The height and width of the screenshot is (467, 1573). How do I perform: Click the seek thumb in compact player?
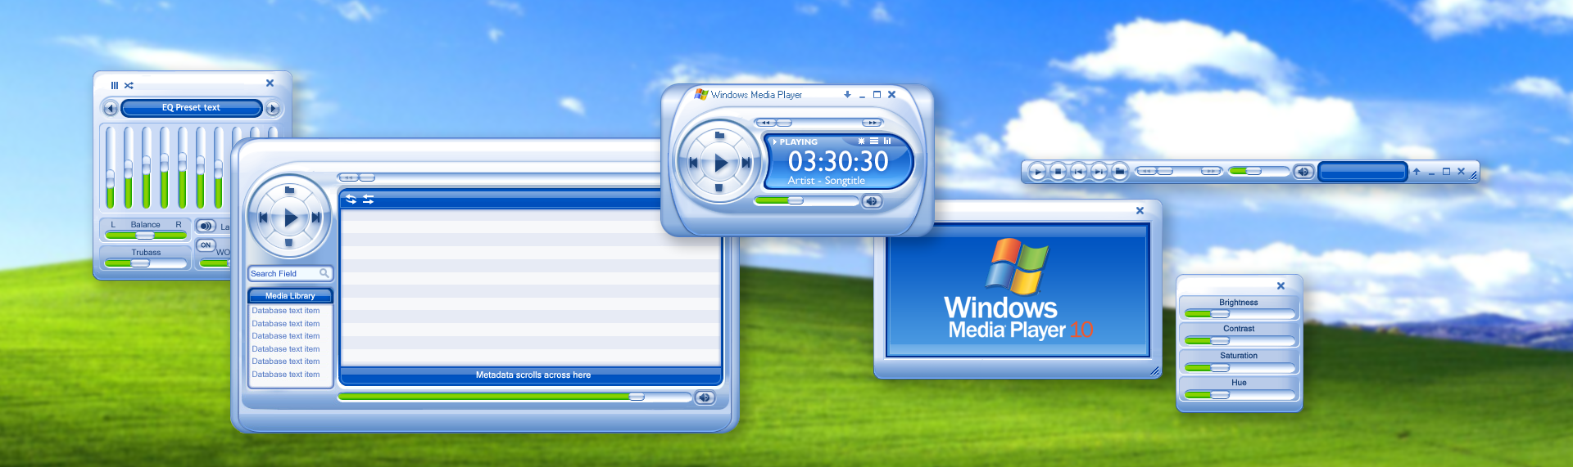(x=784, y=123)
